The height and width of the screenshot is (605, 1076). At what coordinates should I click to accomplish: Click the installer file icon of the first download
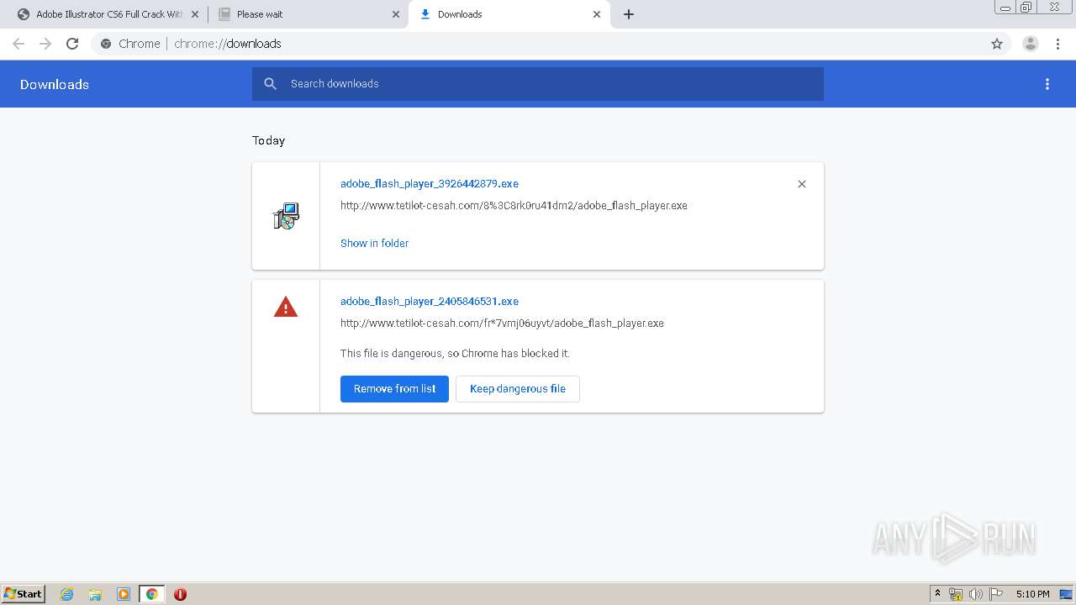286,216
